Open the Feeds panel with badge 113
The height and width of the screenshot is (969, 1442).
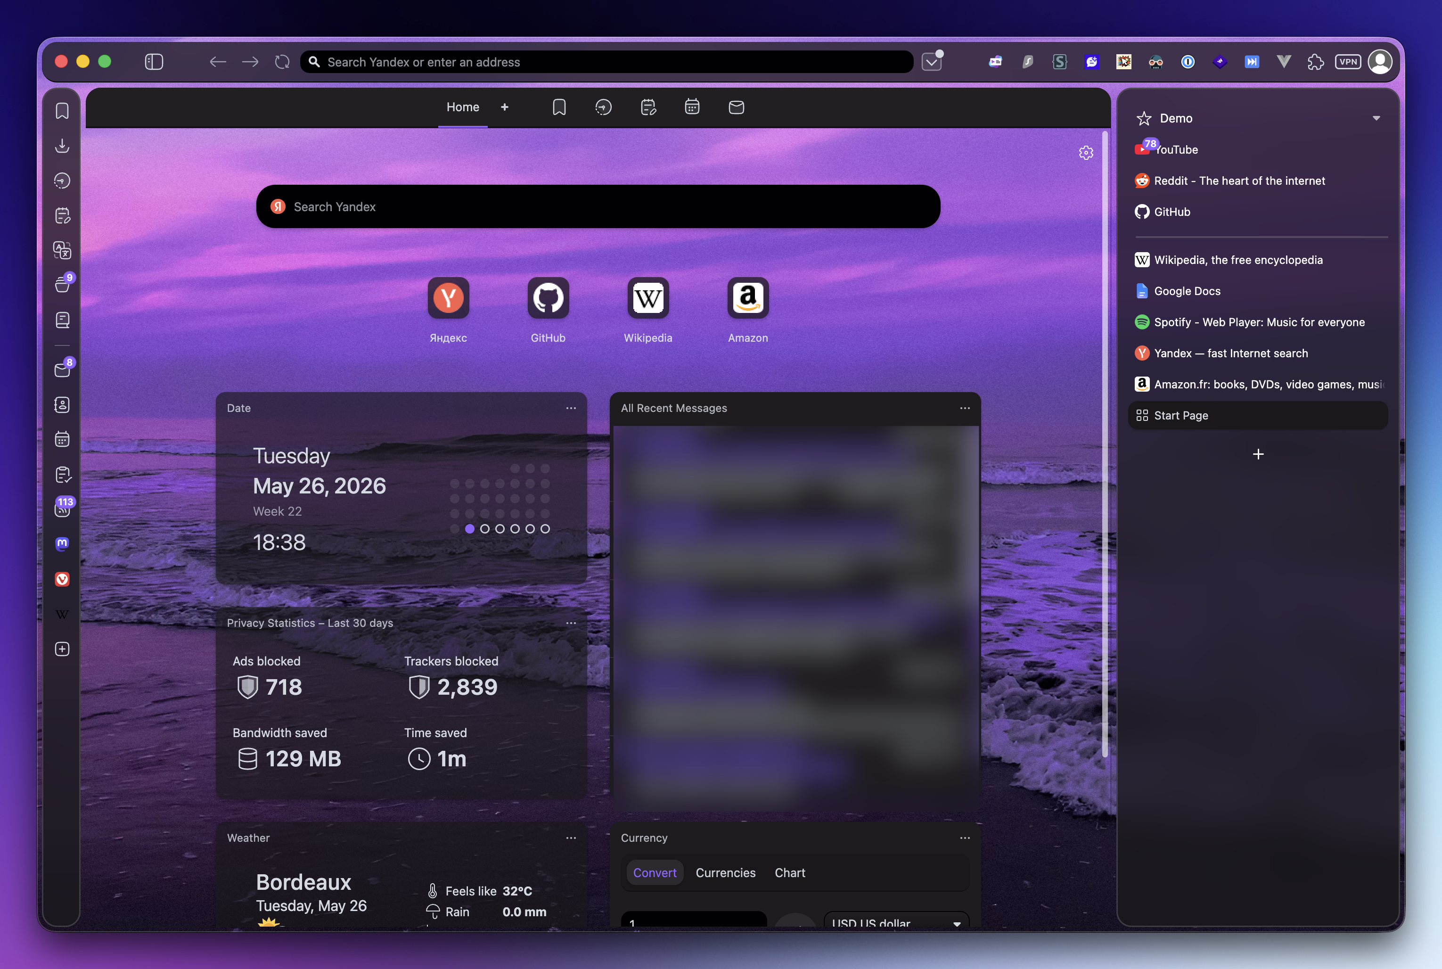[x=62, y=508]
